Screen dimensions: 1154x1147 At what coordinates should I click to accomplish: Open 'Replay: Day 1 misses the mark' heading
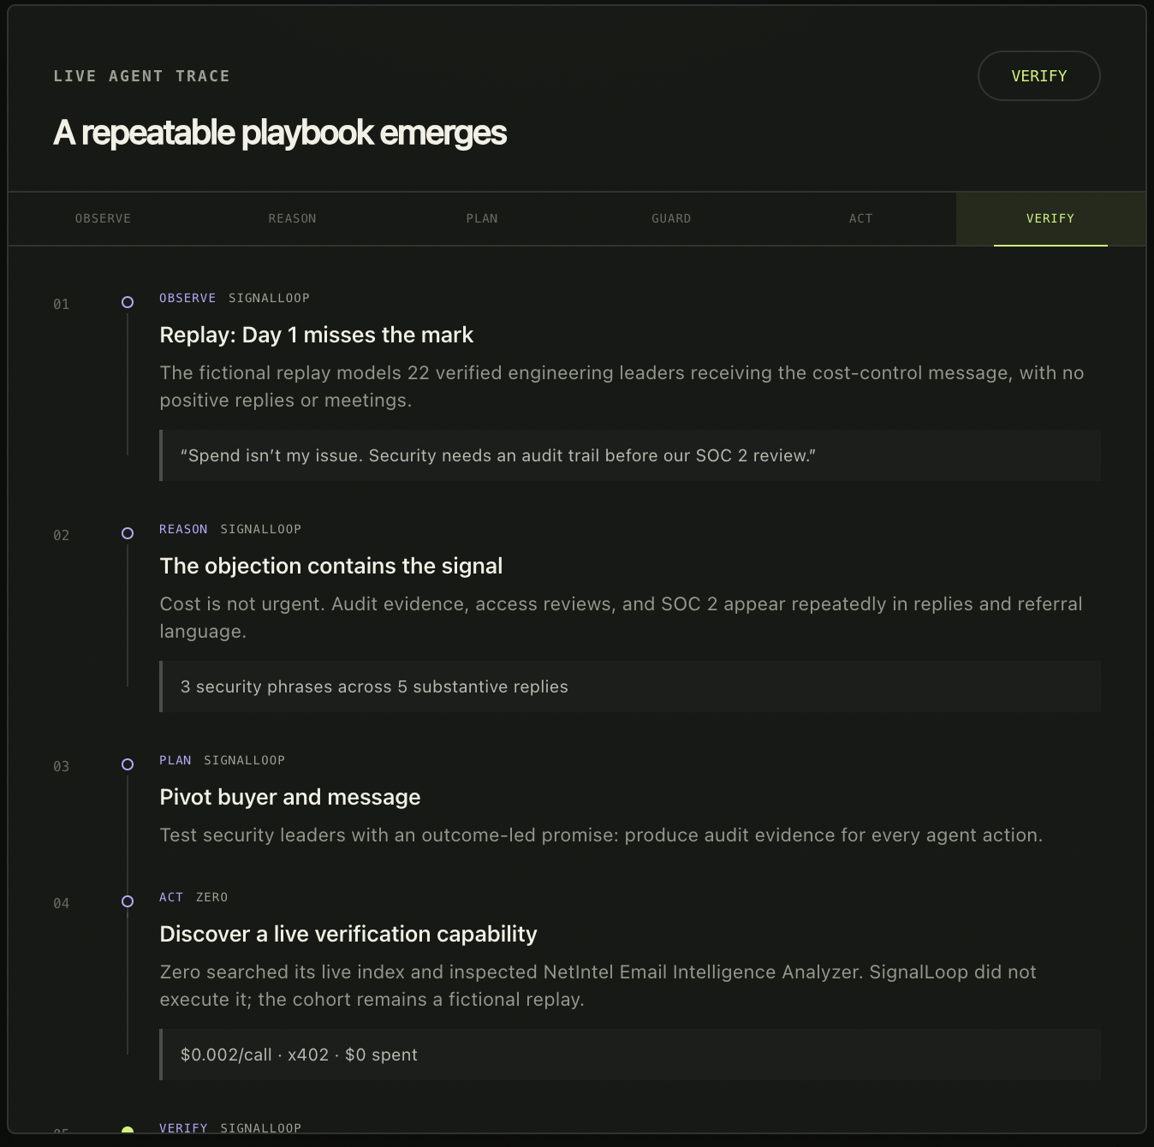(x=317, y=335)
